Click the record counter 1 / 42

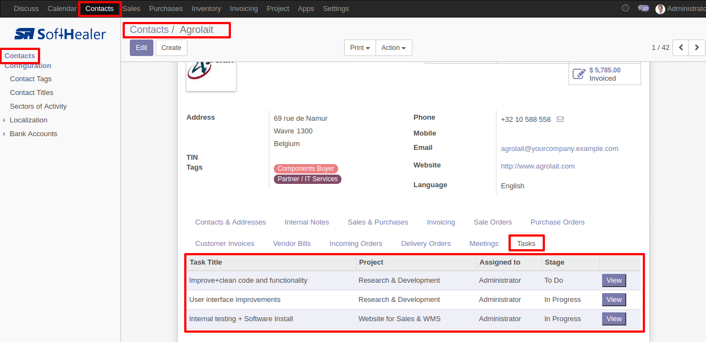pos(660,48)
